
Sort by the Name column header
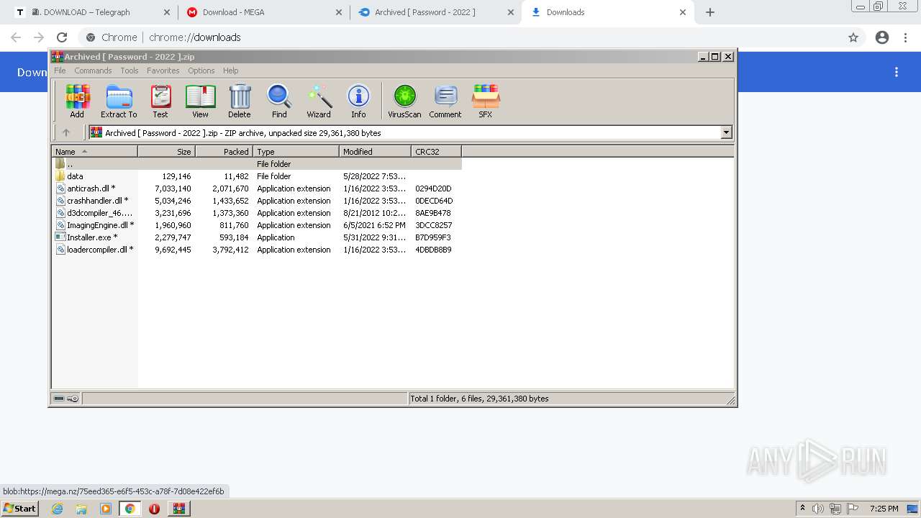[x=94, y=152]
